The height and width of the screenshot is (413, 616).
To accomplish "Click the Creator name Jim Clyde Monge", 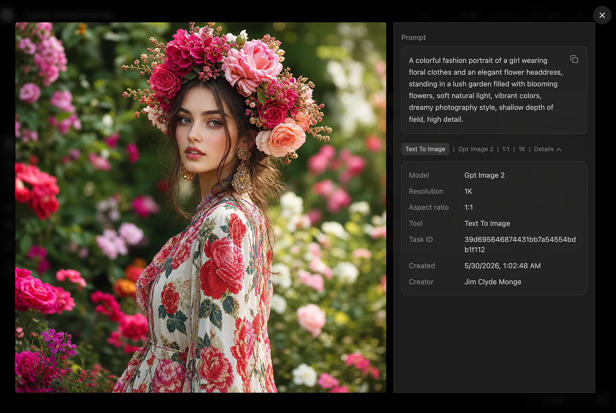I will (x=493, y=282).
